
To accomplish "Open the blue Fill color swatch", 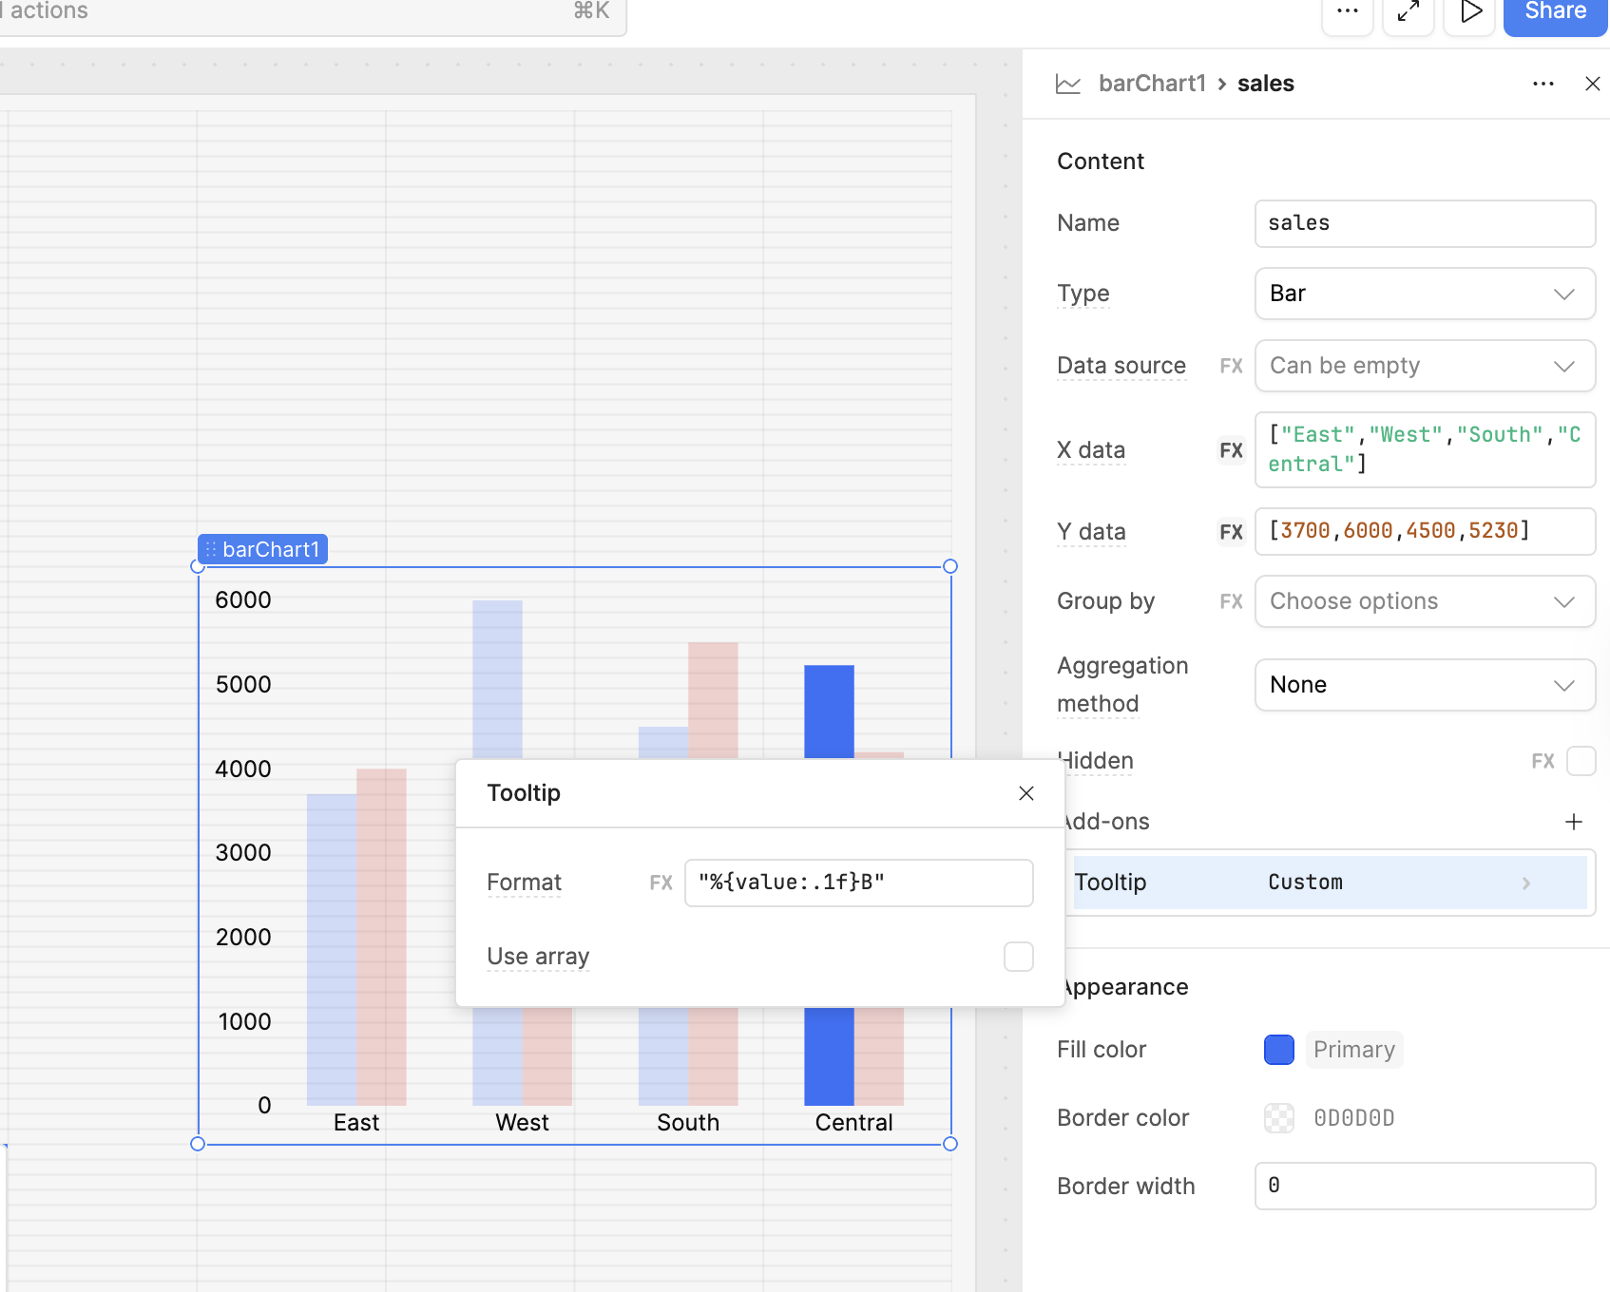I will (x=1278, y=1050).
